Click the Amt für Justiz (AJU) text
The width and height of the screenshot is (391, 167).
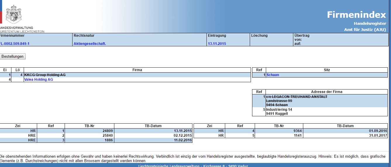(365, 29)
